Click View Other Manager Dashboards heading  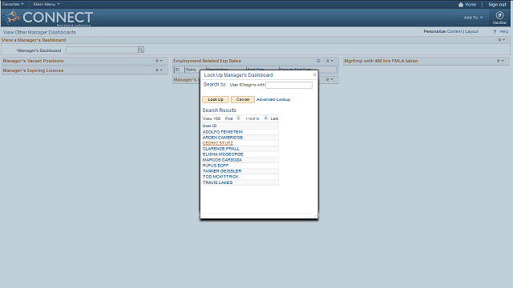pos(39,32)
